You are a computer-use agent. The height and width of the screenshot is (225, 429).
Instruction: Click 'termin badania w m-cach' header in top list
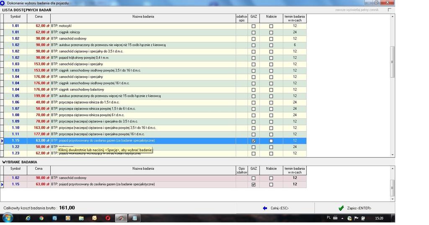click(x=295, y=18)
